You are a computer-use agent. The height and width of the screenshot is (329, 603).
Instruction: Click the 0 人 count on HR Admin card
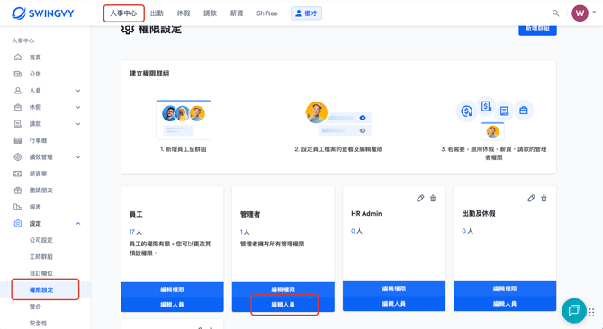(356, 231)
